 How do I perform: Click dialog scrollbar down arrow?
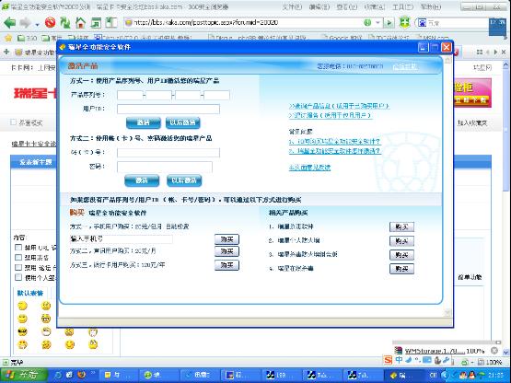(447, 313)
